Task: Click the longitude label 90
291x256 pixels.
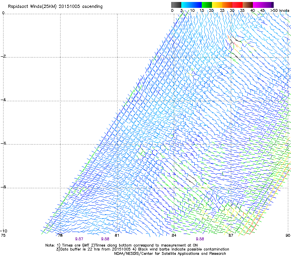Action: point(288,236)
